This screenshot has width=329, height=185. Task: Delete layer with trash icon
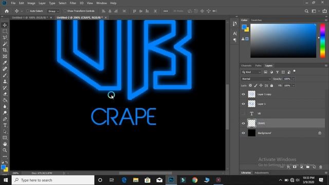pyautogui.click(x=321, y=167)
